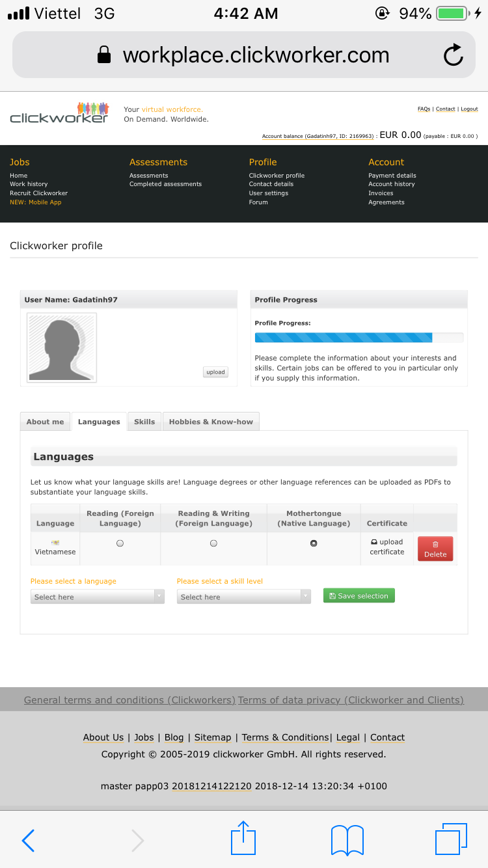
Task: Open Account history link
Action: [392, 184]
